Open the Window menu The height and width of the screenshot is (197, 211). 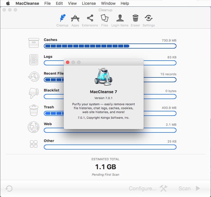click(108, 3)
